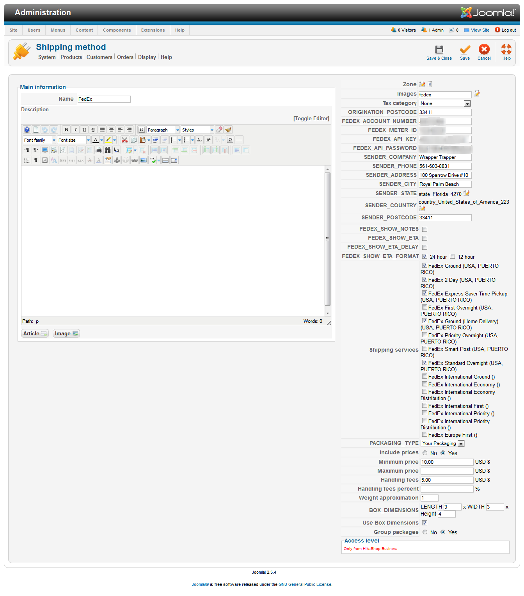The height and width of the screenshot is (596, 524).
Task: Insert an anchor with the anchor icon
Action: tap(117, 160)
